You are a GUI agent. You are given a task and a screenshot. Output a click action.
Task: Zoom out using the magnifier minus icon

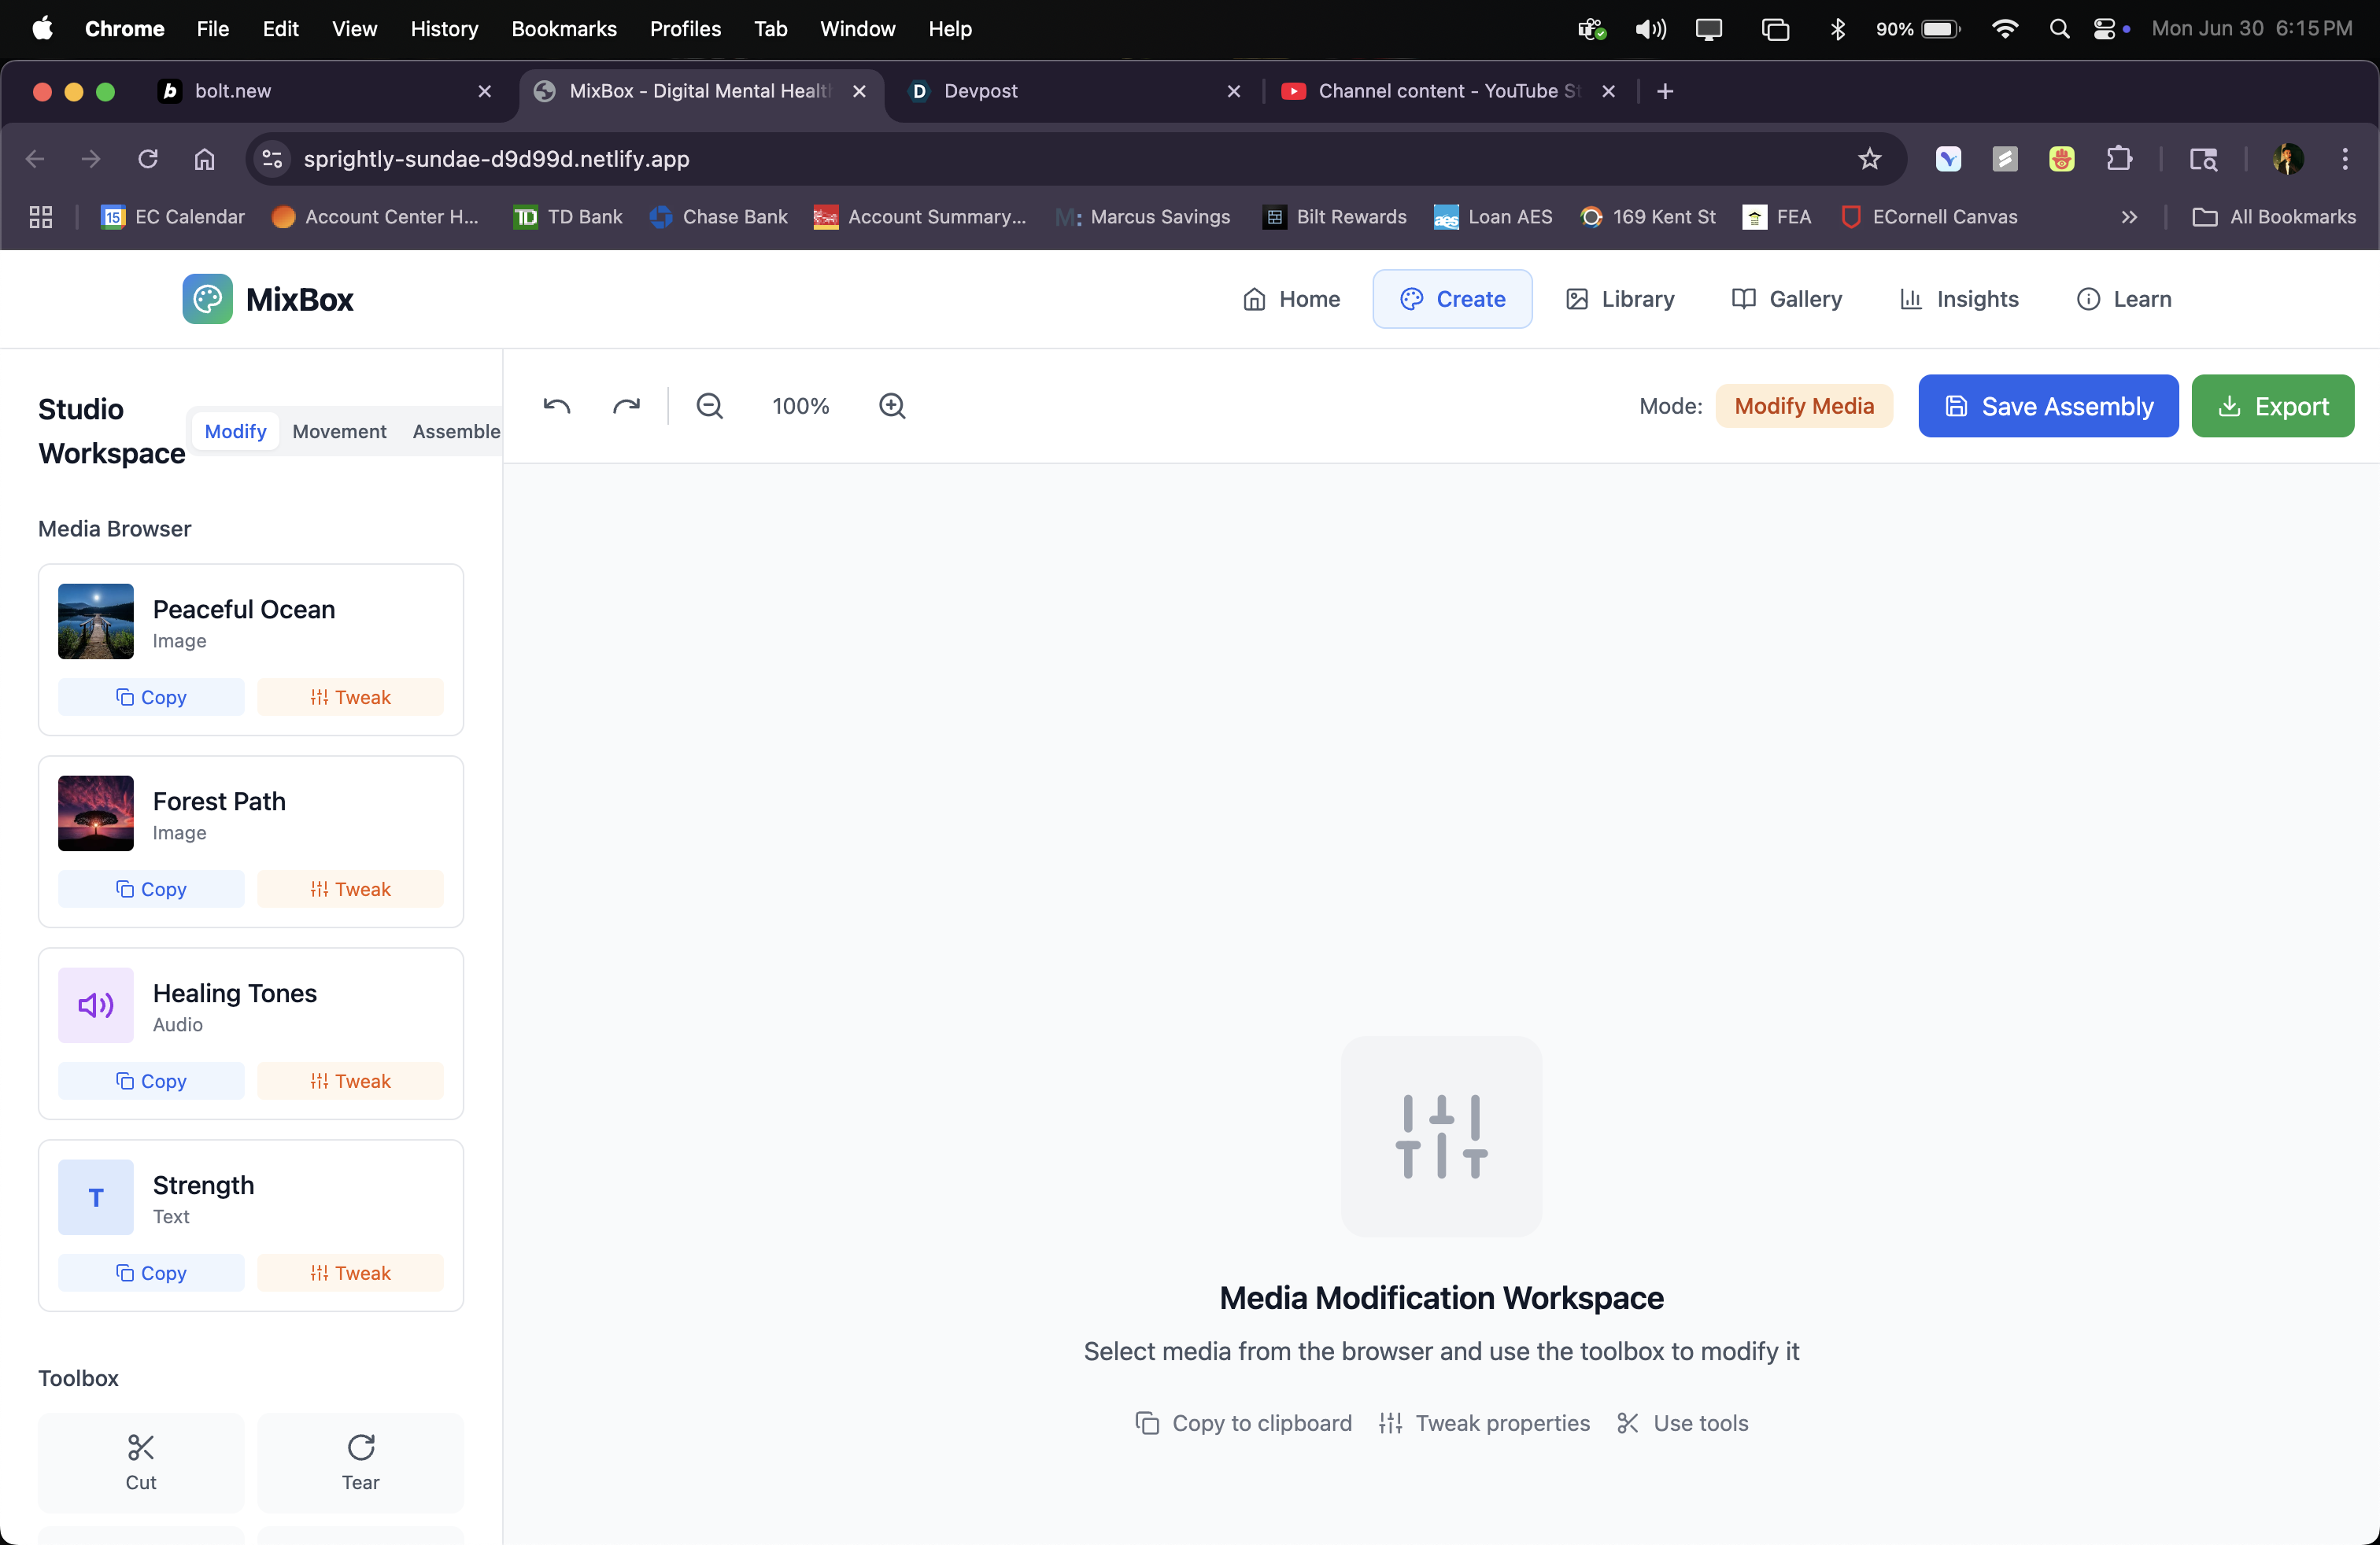[709, 406]
